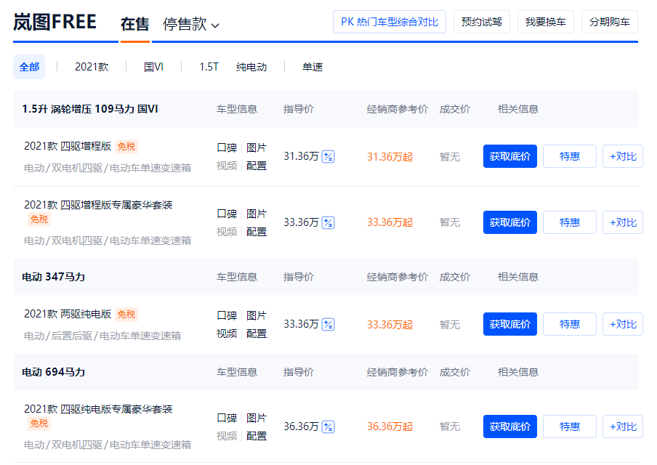Open 视频 for 四驱增程版 31.36万
The width and height of the screenshot is (657, 465).
click(227, 166)
